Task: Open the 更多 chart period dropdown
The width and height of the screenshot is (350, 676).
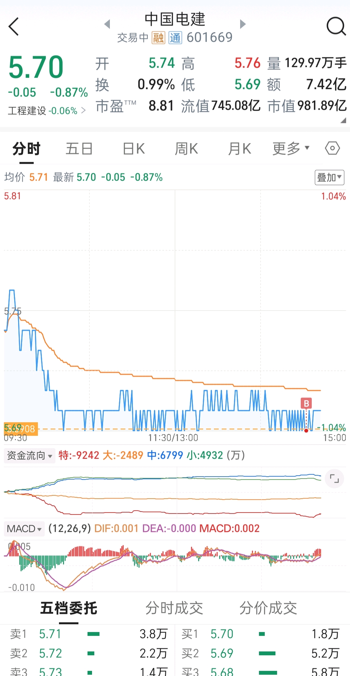Action: tap(291, 149)
